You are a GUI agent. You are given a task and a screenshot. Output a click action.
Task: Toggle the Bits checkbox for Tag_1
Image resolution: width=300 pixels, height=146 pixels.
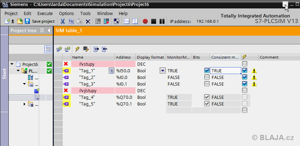(x=207, y=71)
